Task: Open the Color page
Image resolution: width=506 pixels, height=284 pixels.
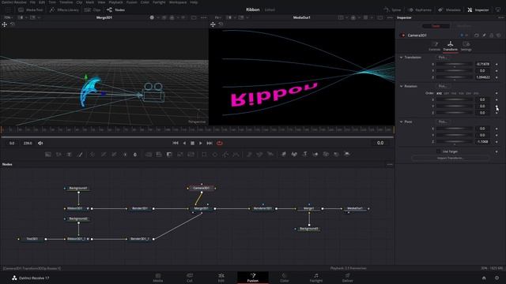Action: pyautogui.click(x=285, y=278)
